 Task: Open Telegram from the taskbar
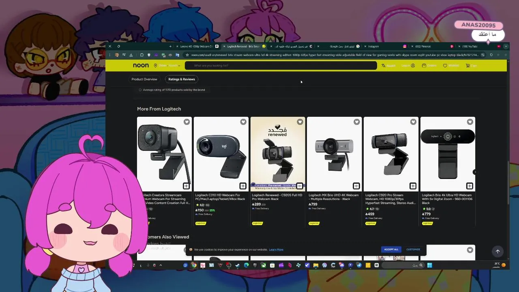coord(359,265)
